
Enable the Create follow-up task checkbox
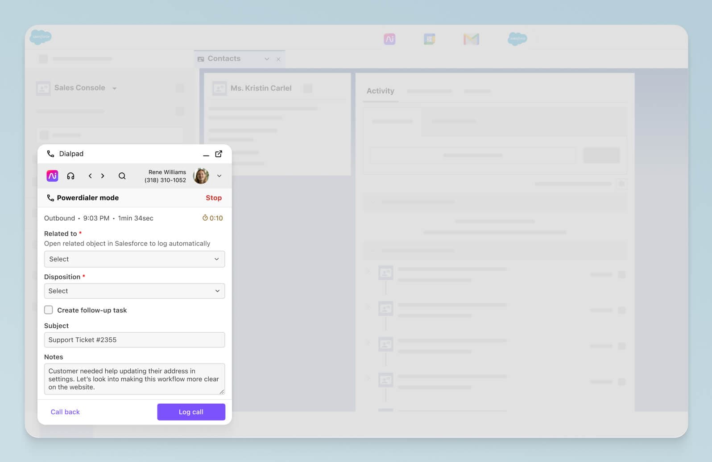coord(49,310)
